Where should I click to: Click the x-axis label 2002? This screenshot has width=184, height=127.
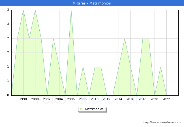[x=47, y=99]
